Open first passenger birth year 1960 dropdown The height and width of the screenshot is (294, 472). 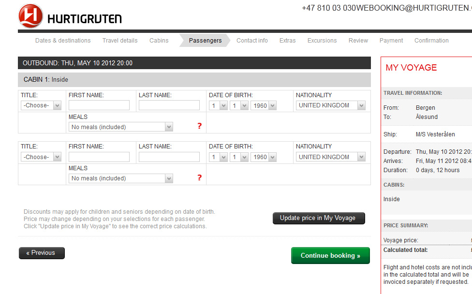tap(264, 105)
